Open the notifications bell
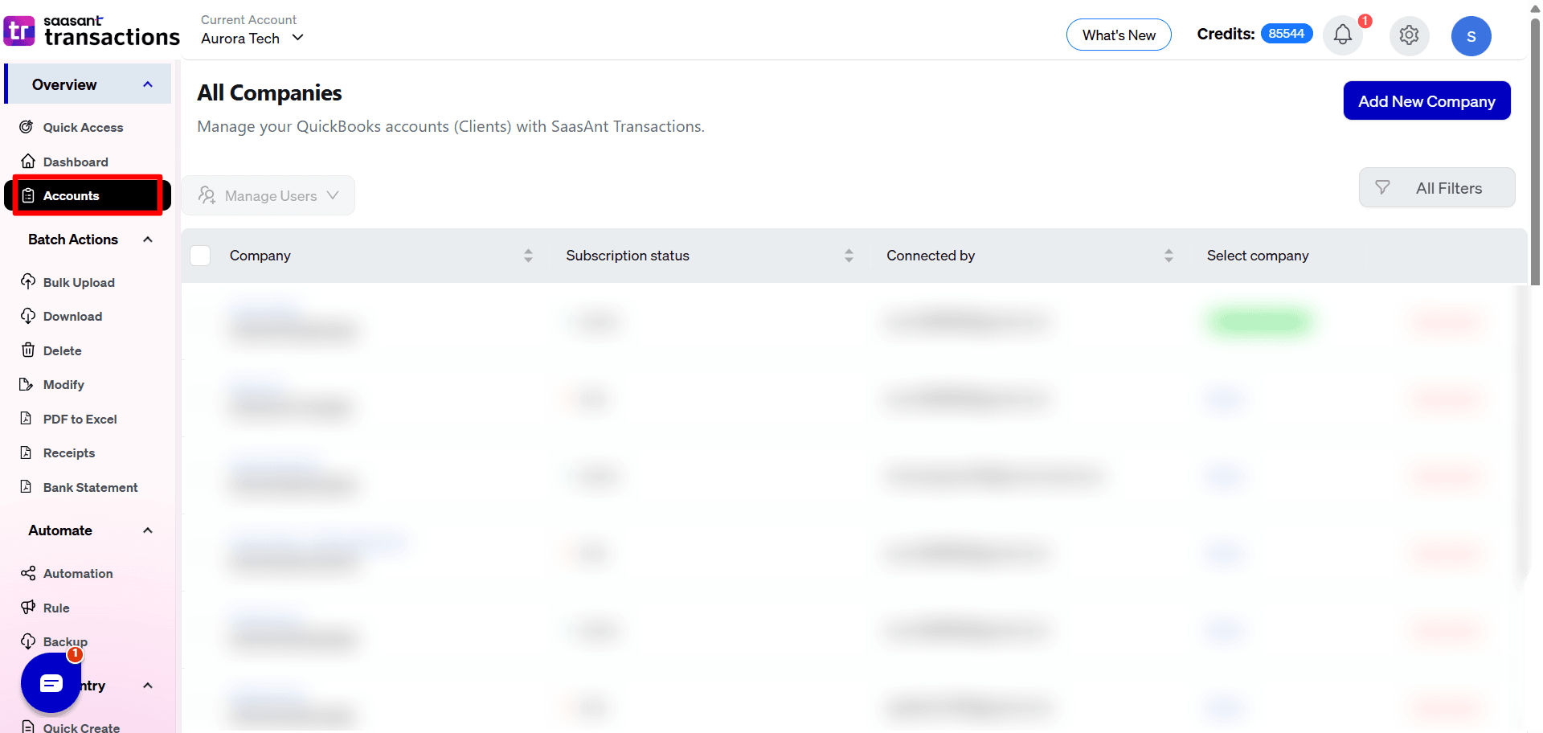Screen dimensions: 1543x733 1342,35
